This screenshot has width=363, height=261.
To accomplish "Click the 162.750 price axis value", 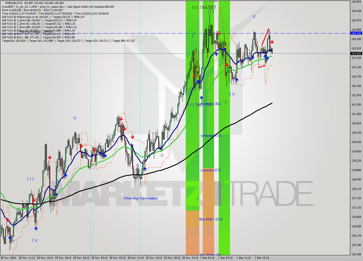I will click(356, 77).
